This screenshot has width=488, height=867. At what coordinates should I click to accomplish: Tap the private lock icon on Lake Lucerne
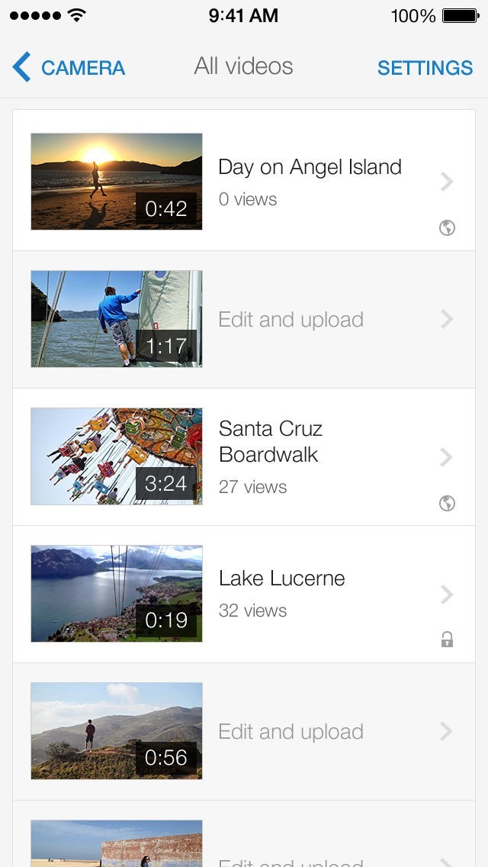pyautogui.click(x=448, y=640)
